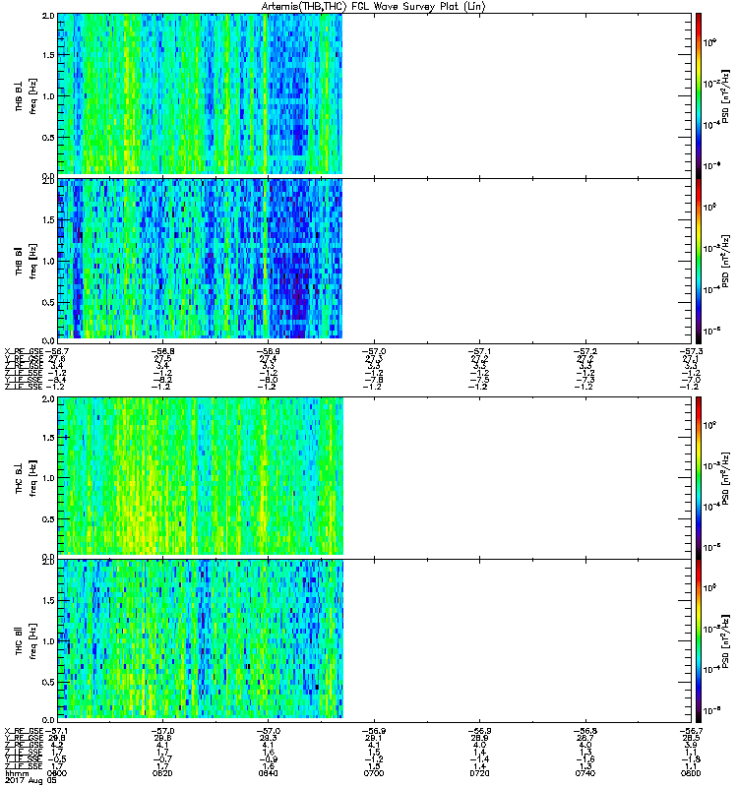The height and width of the screenshot is (787, 738).
Task: Click the X_RE_GSE value -57.3
Action: (x=692, y=351)
